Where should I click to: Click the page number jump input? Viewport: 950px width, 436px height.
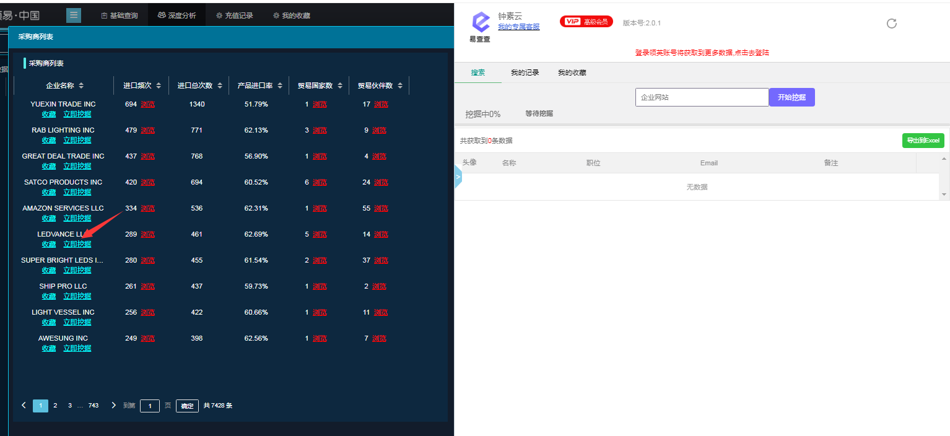pyautogui.click(x=150, y=406)
